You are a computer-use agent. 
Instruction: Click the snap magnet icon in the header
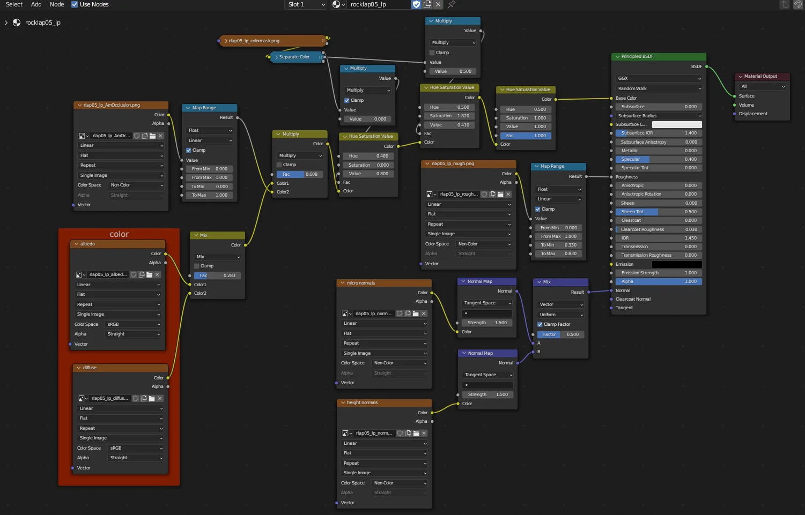pos(798,4)
